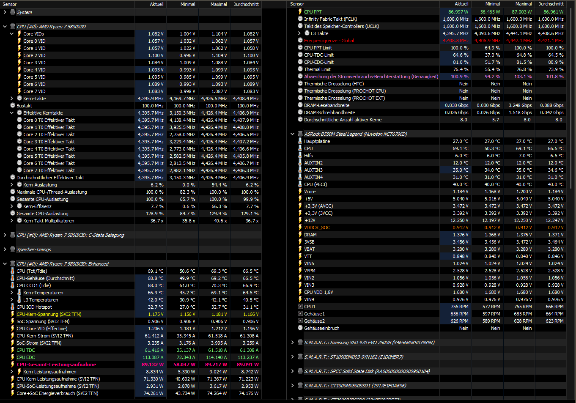Screen dimensions: 576x403
Task: Click the Gehäuse2 fan icon
Action: coord(300,321)
